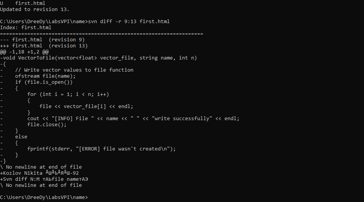This screenshot has height=202, width=364.
Task: Click the final command prompt at the bottom
Action: point(44,197)
